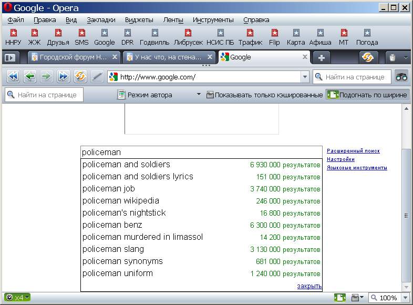Toggle Подогнать по ширине fit-to-width
The width and height of the screenshot is (413, 305).
click(x=367, y=95)
